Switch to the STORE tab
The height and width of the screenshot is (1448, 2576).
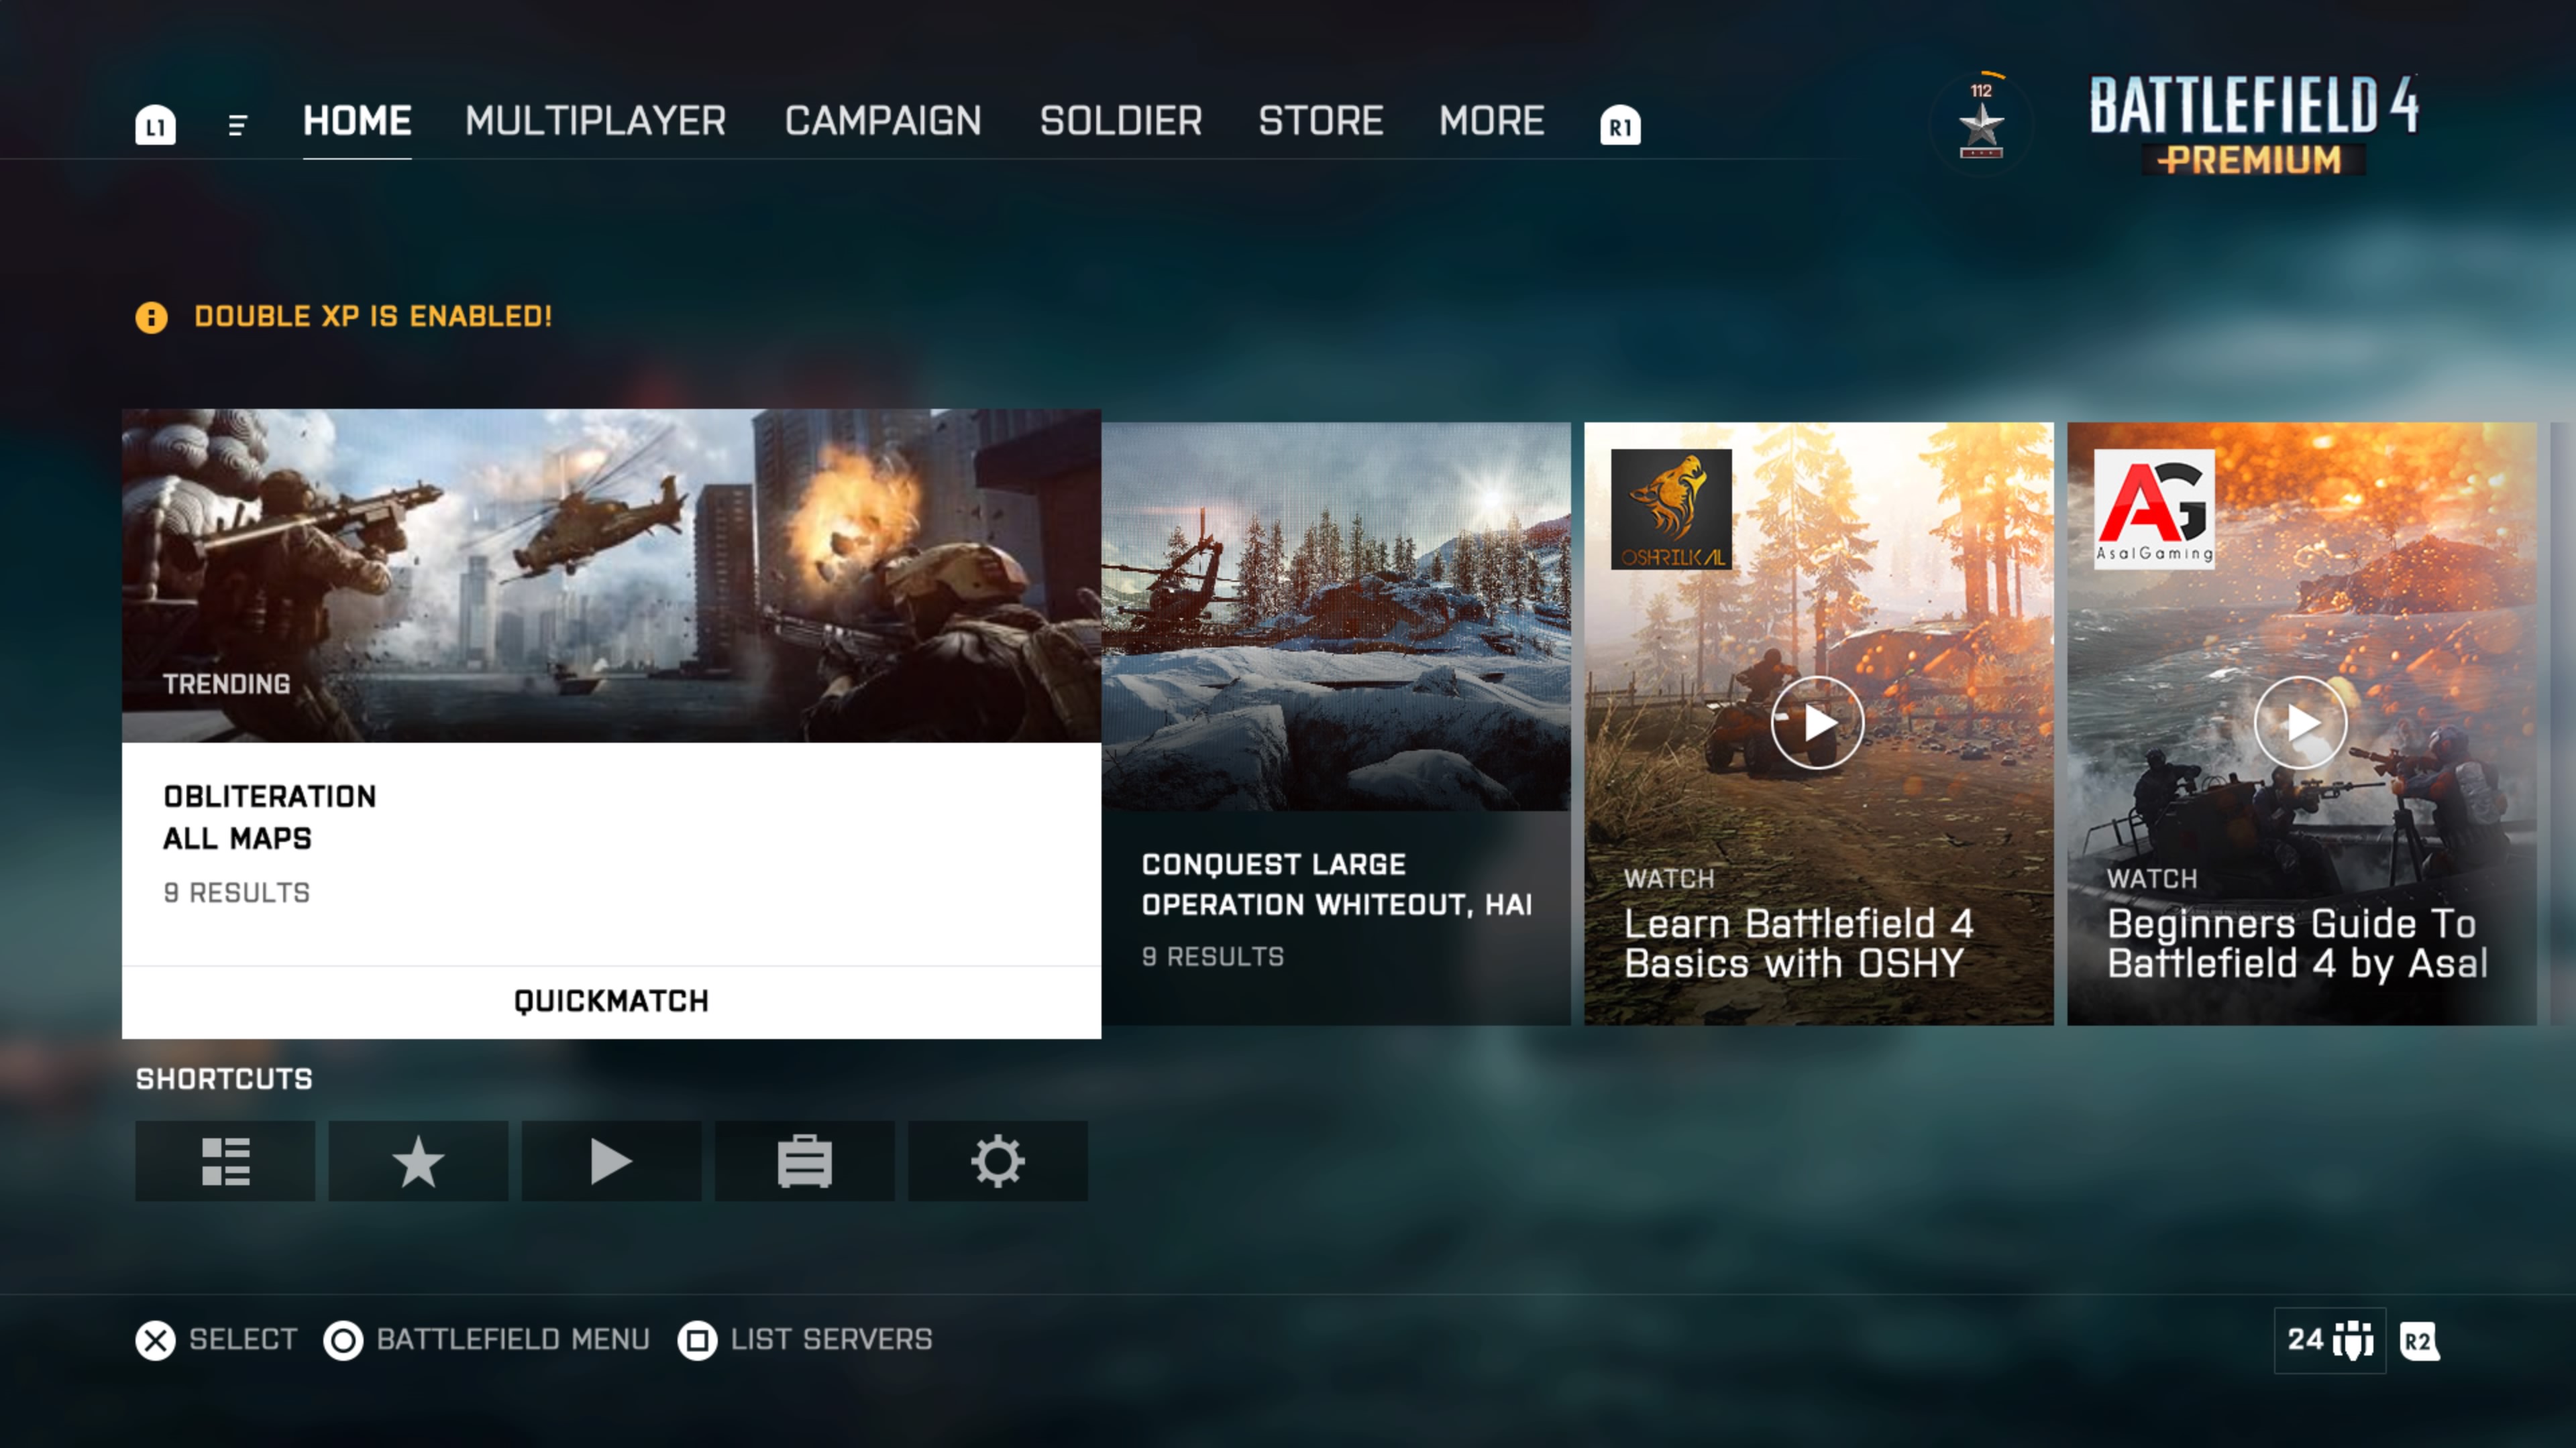click(1320, 121)
